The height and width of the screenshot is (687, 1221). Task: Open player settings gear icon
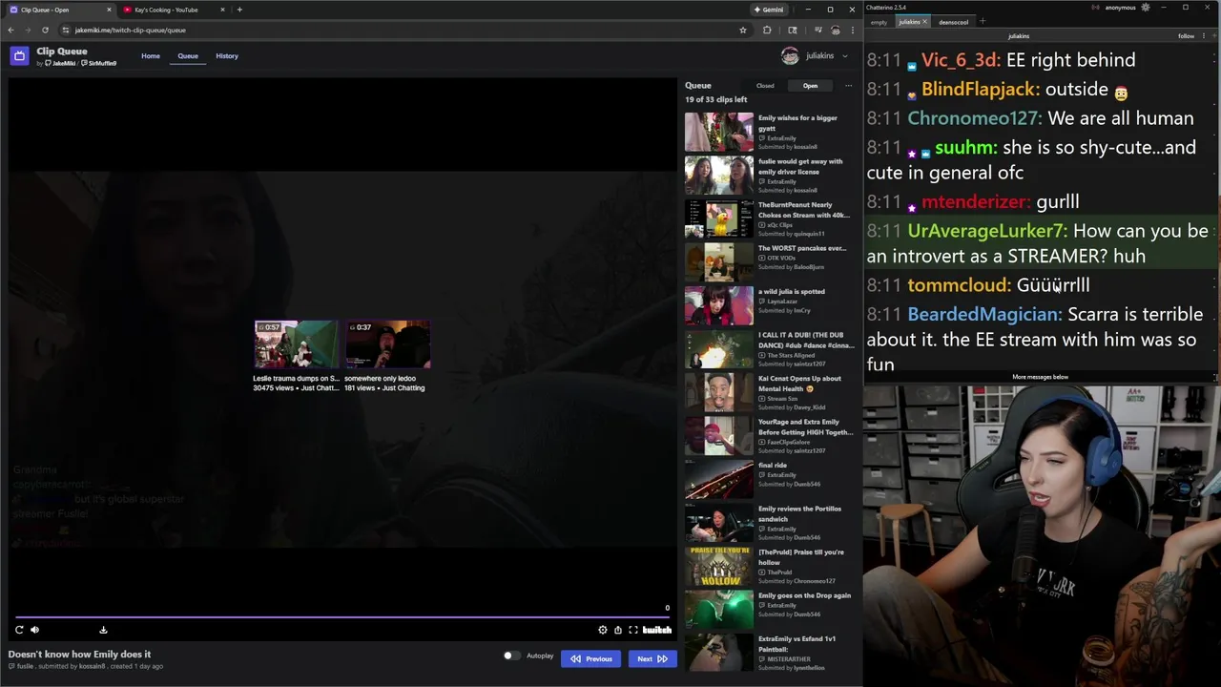(x=602, y=630)
